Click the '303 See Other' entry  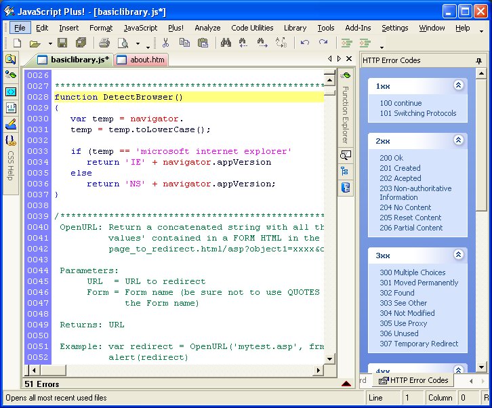(x=403, y=303)
